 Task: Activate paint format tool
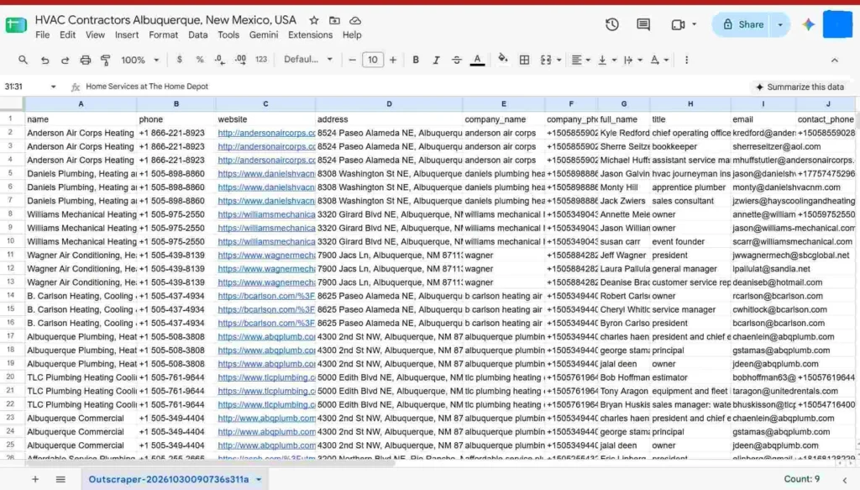click(x=105, y=60)
